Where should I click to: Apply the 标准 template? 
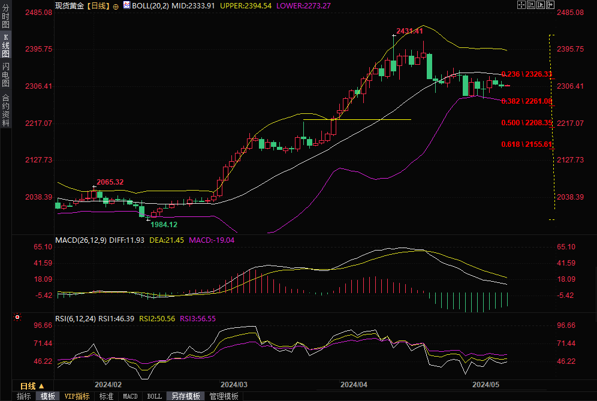[x=106, y=396]
